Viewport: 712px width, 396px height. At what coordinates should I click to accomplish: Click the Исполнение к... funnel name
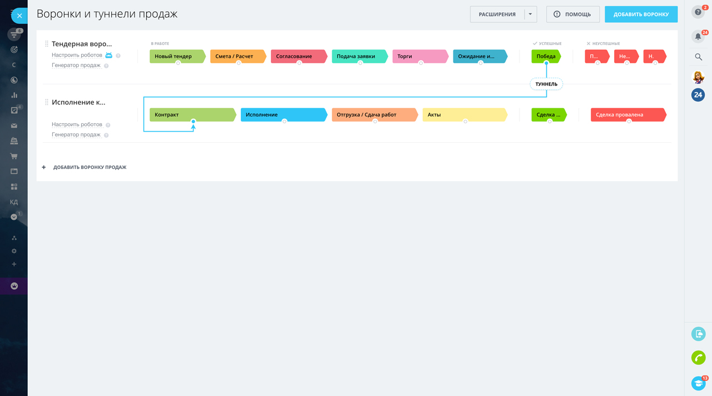(x=78, y=102)
